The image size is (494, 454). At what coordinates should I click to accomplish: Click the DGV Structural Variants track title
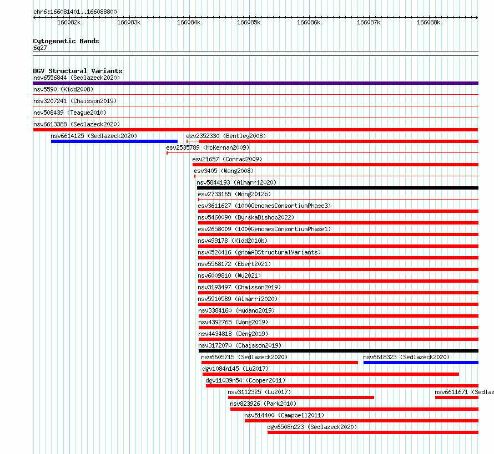tap(78, 71)
